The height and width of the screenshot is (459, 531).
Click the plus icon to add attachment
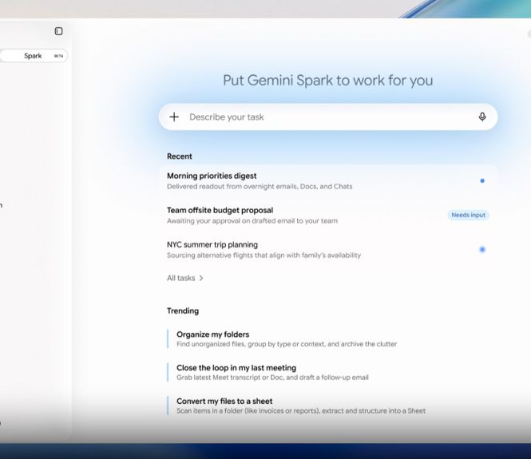pyautogui.click(x=174, y=117)
